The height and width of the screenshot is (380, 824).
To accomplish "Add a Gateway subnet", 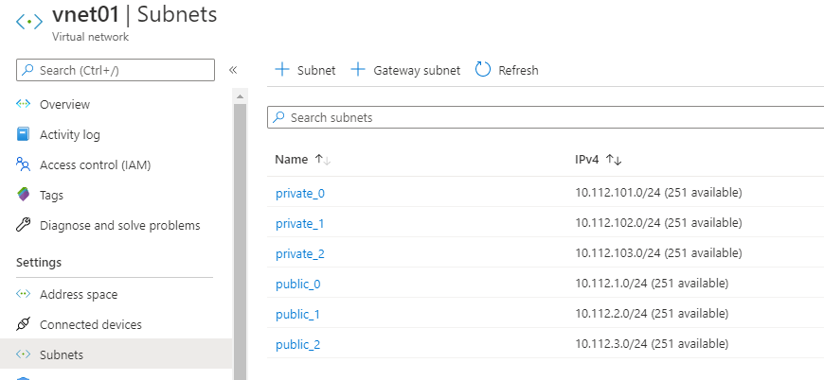I will (405, 70).
